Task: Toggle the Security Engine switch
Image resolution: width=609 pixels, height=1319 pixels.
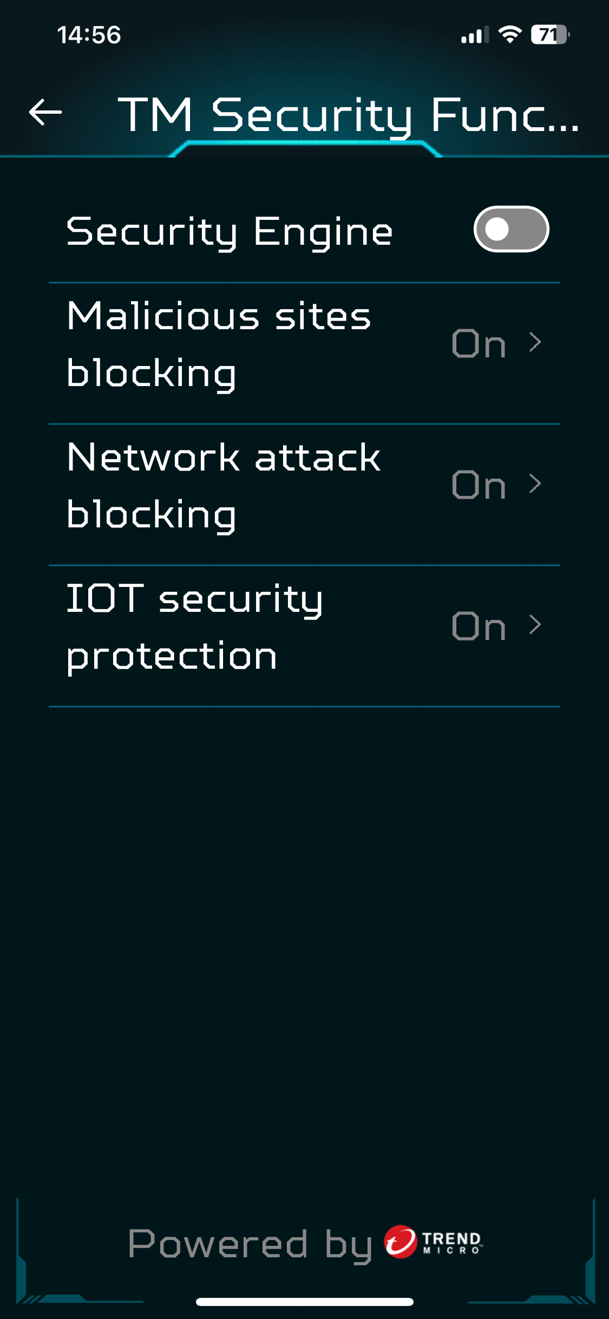Action: point(511,229)
